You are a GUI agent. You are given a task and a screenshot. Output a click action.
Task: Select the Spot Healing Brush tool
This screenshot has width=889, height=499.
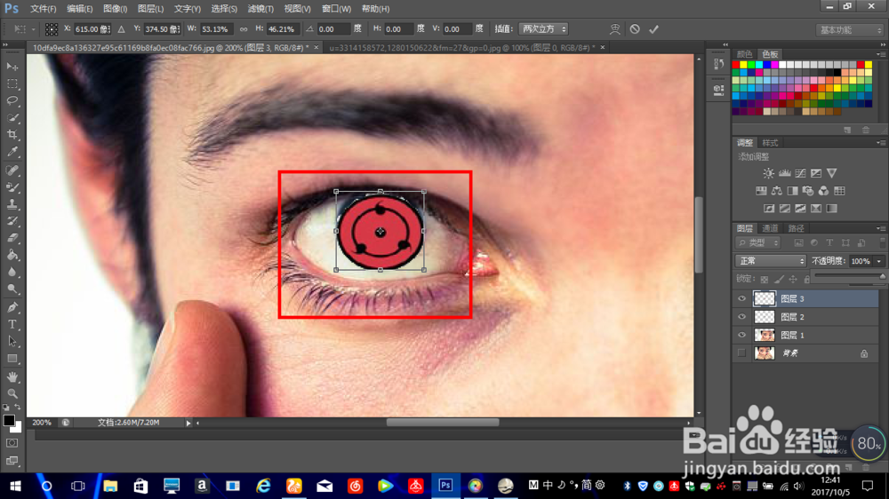click(12, 170)
